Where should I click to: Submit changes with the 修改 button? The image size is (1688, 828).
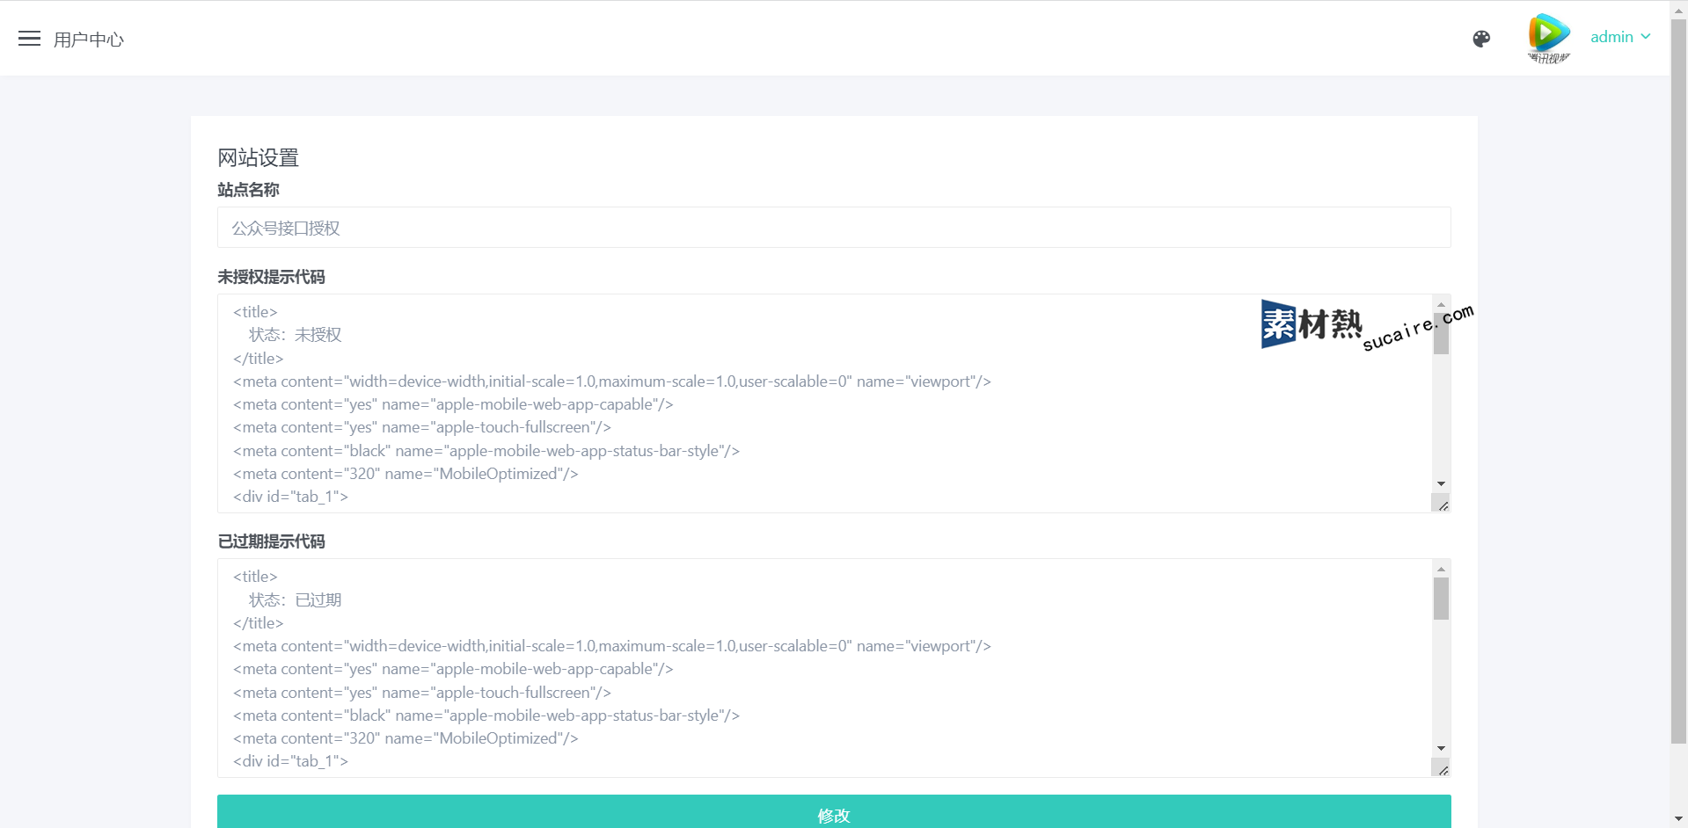tap(833, 814)
